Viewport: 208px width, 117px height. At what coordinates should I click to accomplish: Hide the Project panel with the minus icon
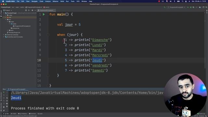pos(35,10)
